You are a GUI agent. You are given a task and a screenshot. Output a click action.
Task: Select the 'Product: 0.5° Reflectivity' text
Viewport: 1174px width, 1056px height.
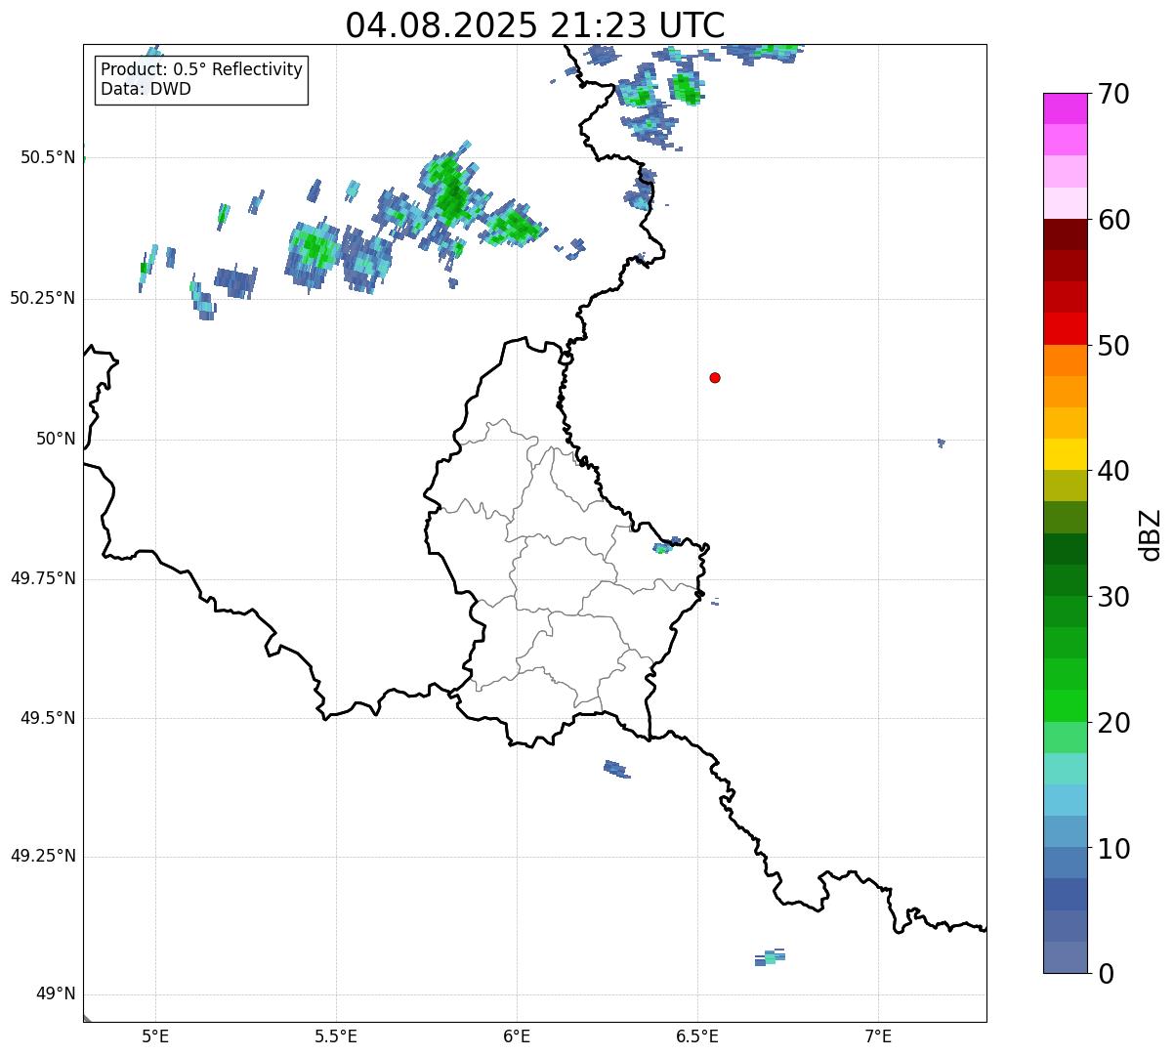tap(201, 70)
